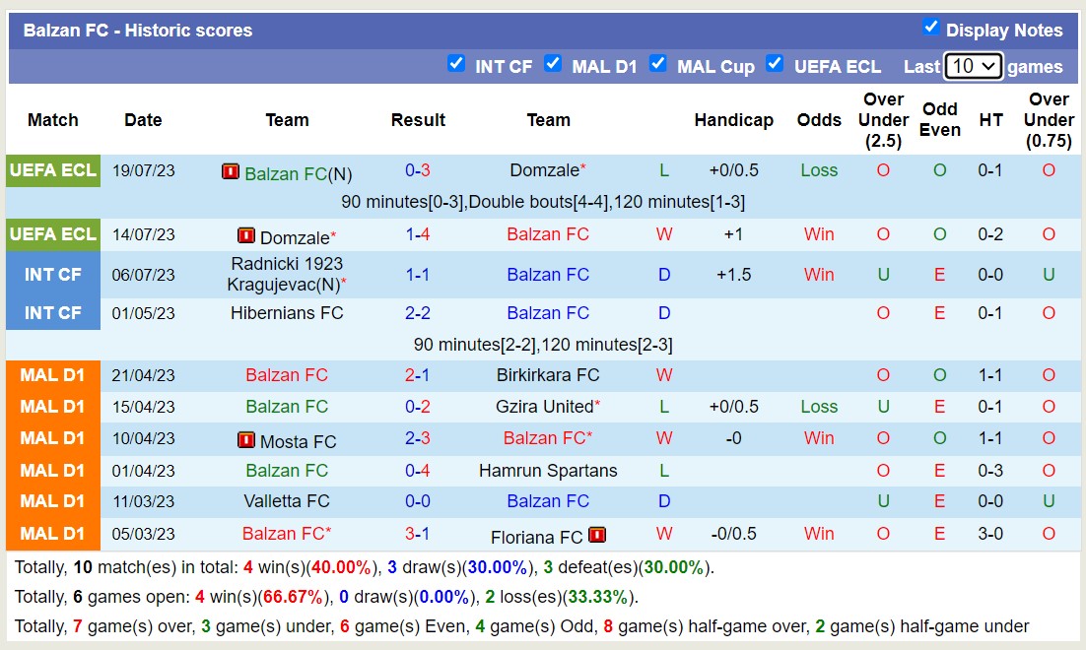Click red card icon beside Balzan FC(N)
Viewport: 1086px width, 650px height.
(x=231, y=172)
